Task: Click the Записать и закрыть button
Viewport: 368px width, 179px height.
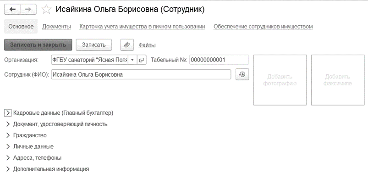Action: (38, 45)
